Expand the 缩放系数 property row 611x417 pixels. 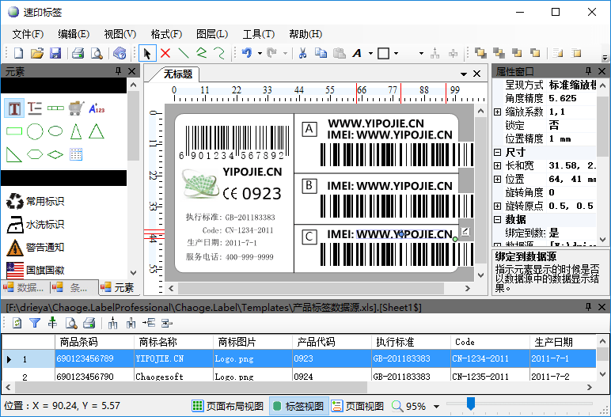(497, 112)
